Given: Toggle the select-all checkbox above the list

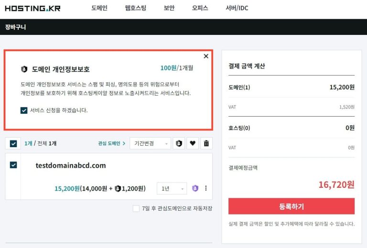Looking at the screenshot, I should (x=13, y=143).
